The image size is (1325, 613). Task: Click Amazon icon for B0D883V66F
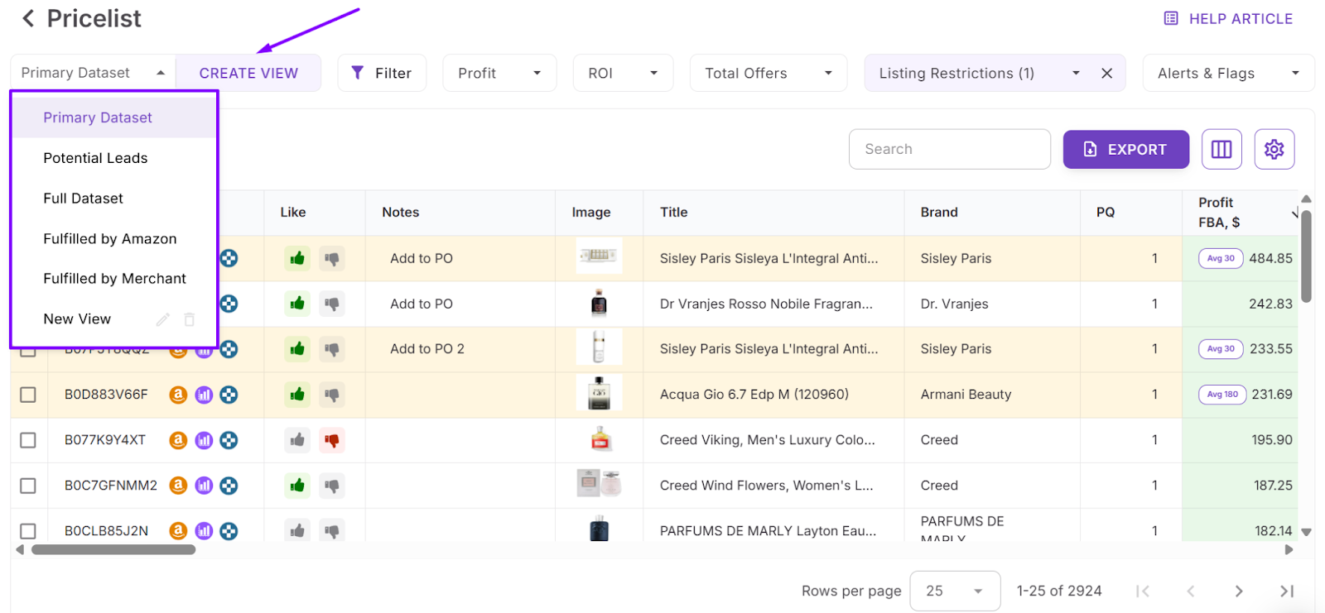[x=178, y=395]
